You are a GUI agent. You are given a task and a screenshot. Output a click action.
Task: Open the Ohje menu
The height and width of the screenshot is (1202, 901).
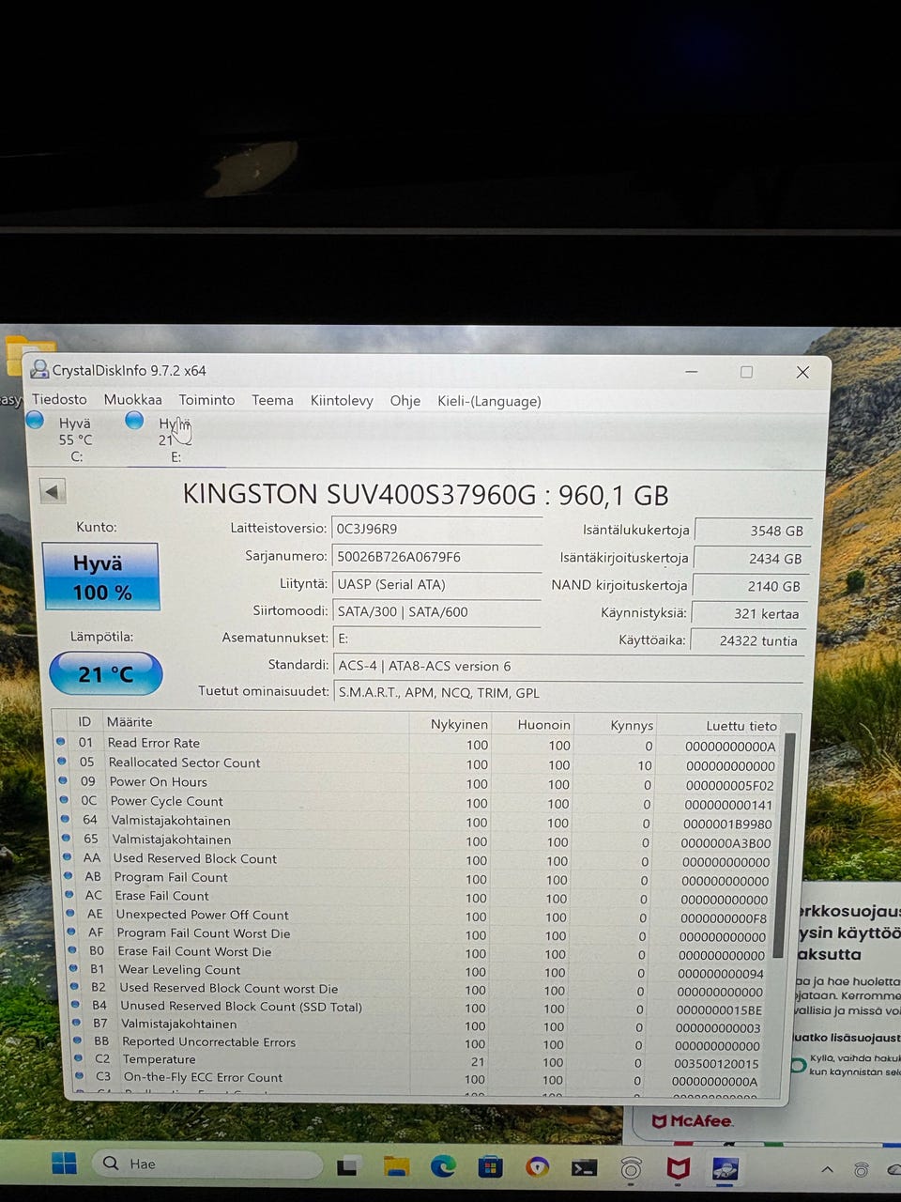click(405, 400)
